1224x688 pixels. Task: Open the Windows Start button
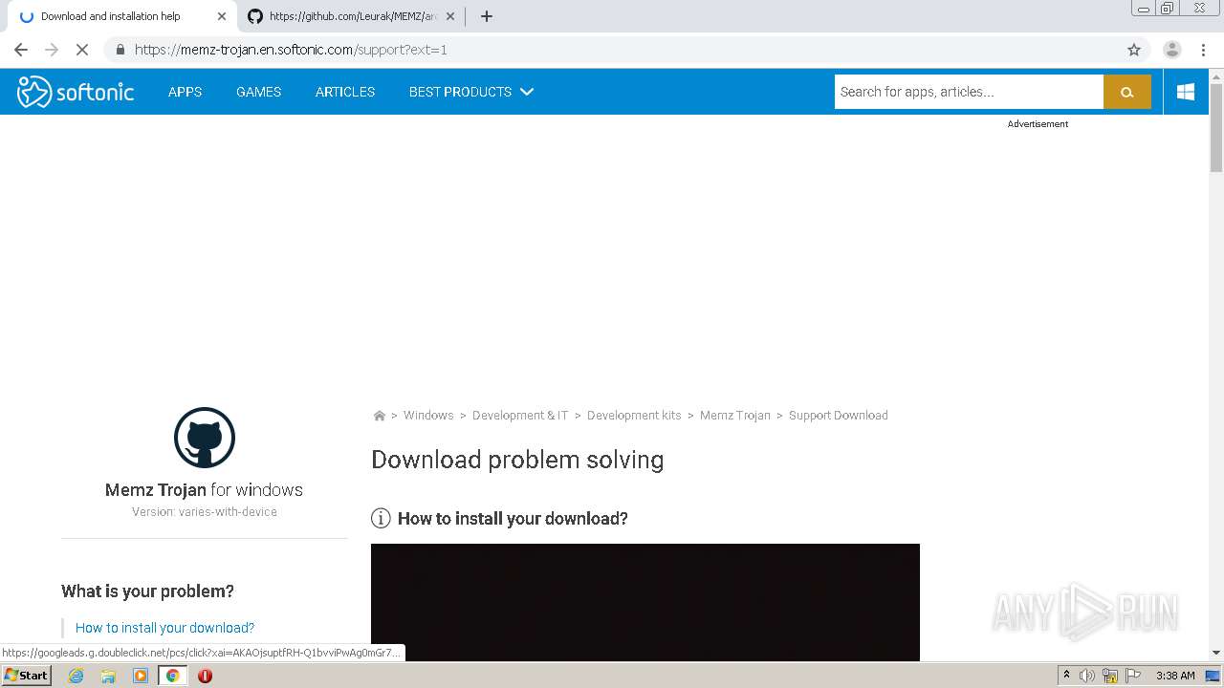click(x=27, y=676)
